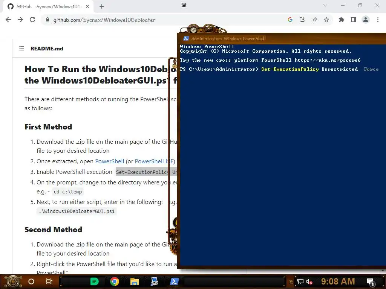Open computer app icon on taskbar
This screenshot has width=386, height=289.
click(x=154, y=281)
